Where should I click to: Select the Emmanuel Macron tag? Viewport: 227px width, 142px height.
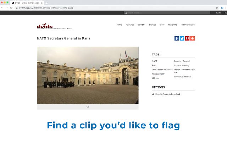pyautogui.click(x=182, y=77)
